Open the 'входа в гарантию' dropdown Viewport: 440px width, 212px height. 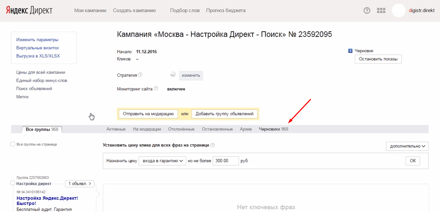[162, 161]
